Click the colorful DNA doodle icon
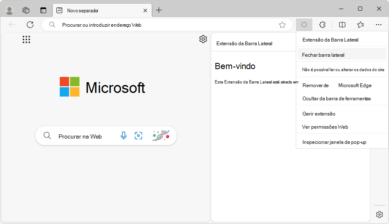The width and height of the screenshot is (389, 224). (161, 136)
